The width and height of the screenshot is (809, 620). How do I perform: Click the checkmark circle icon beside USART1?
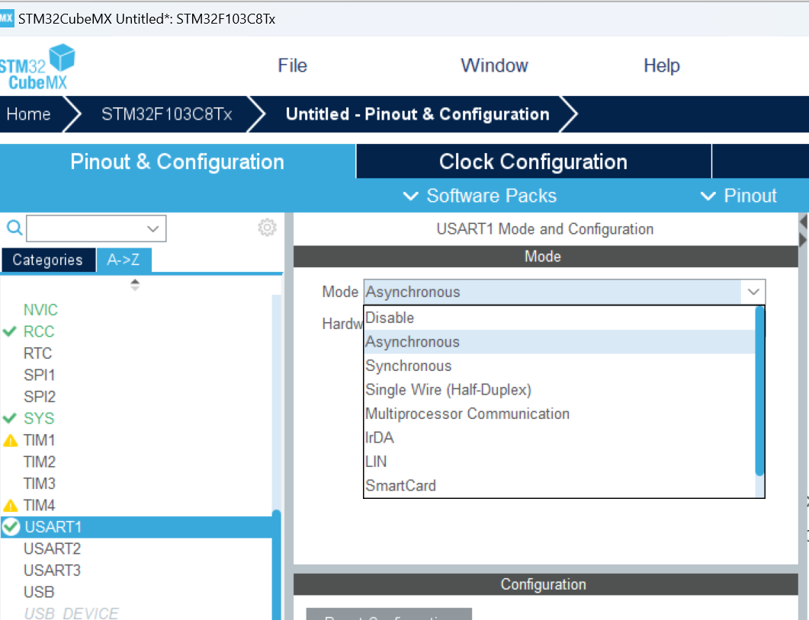pos(11,527)
